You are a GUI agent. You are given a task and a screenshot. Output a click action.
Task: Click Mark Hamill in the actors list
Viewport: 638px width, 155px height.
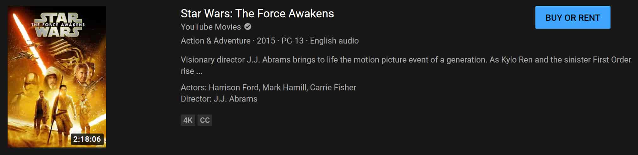click(x=284, y=87)
